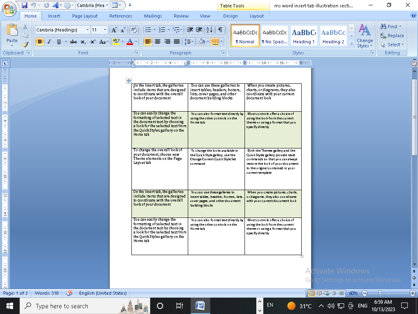The width and height of the screenshot is (418, 314).
Task: Select the Full Screen Reading view icon
Action: point(319,293)
